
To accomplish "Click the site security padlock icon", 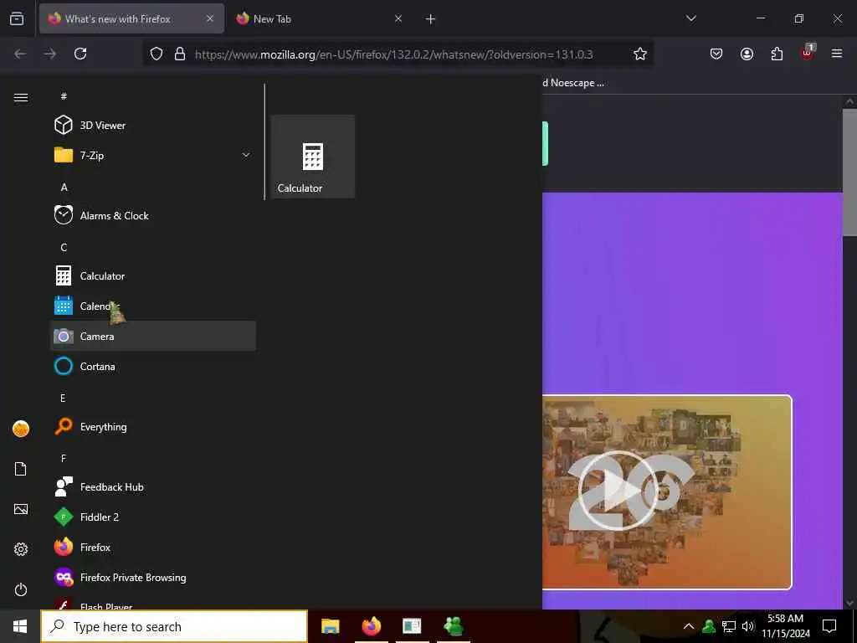I will tap(180, 54).
